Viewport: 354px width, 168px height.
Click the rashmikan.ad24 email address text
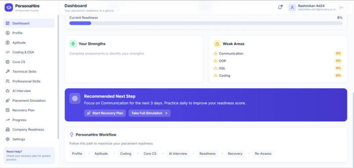click(317, 10)
